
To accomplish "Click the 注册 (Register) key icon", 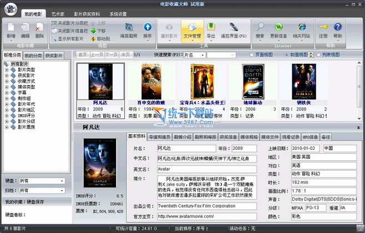I will coord(323,28).
